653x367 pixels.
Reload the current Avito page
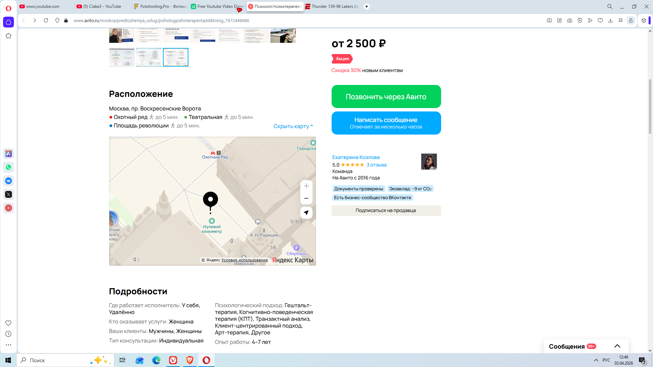coord(46,20)
